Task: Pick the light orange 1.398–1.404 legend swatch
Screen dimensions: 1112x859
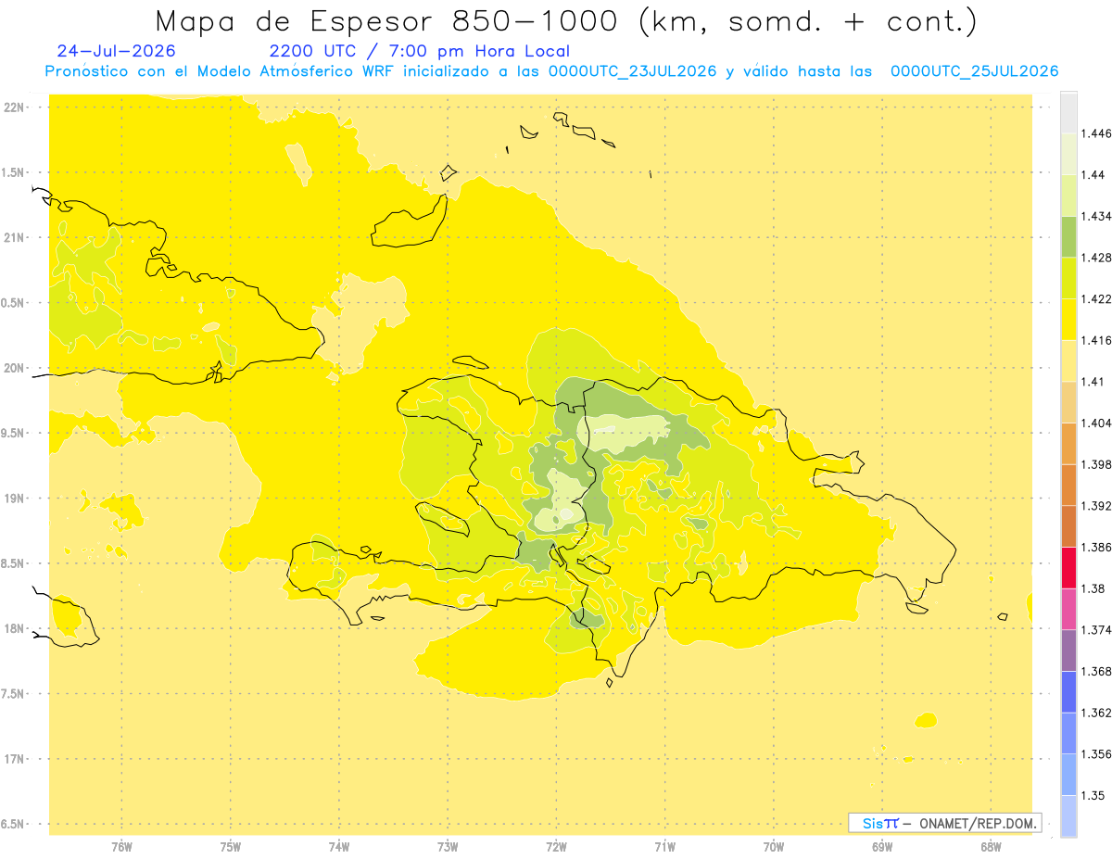Action: pos(1068,443)
